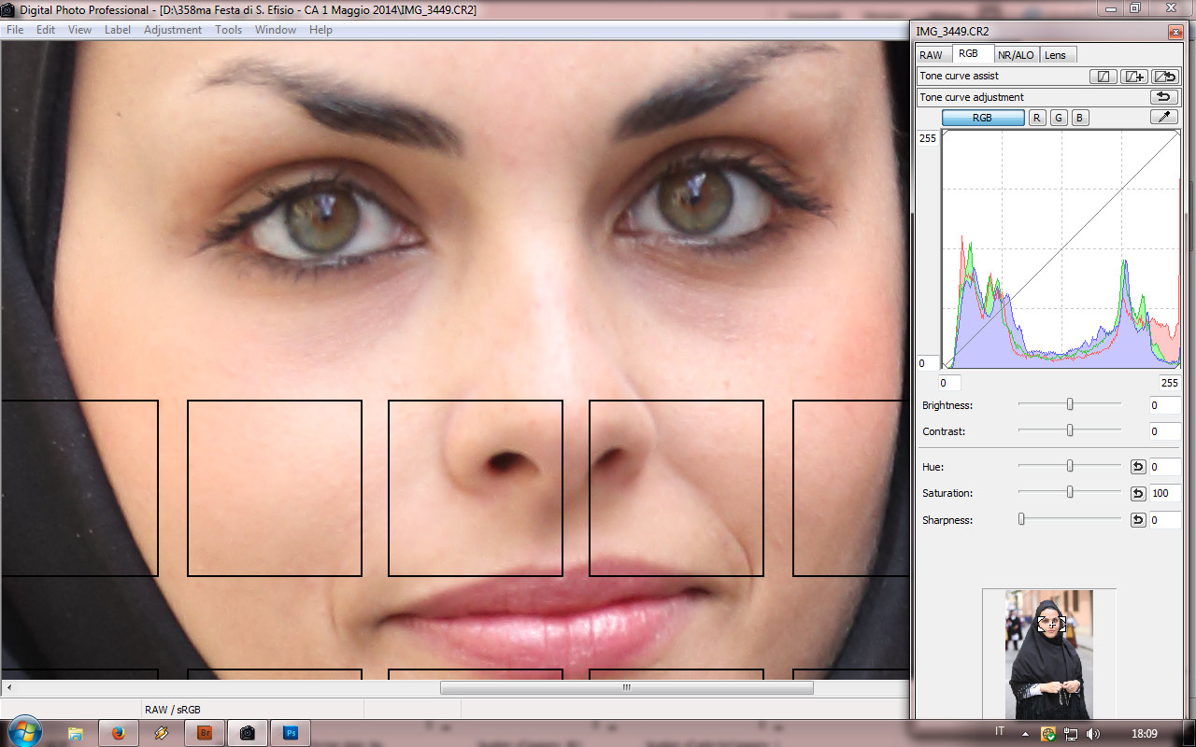Switch tone curve to B channel
The image size is (1196, 747).
[x=1079, y=118]
